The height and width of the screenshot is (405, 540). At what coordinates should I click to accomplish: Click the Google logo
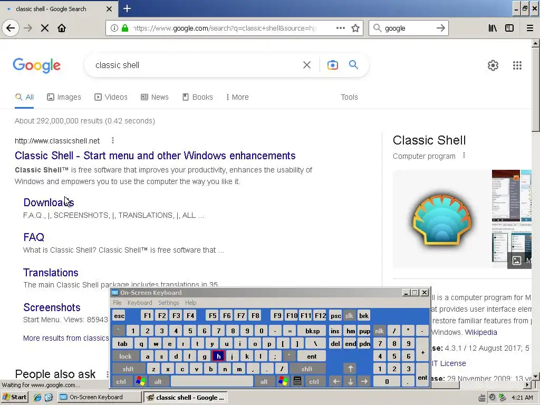[37, 65]
